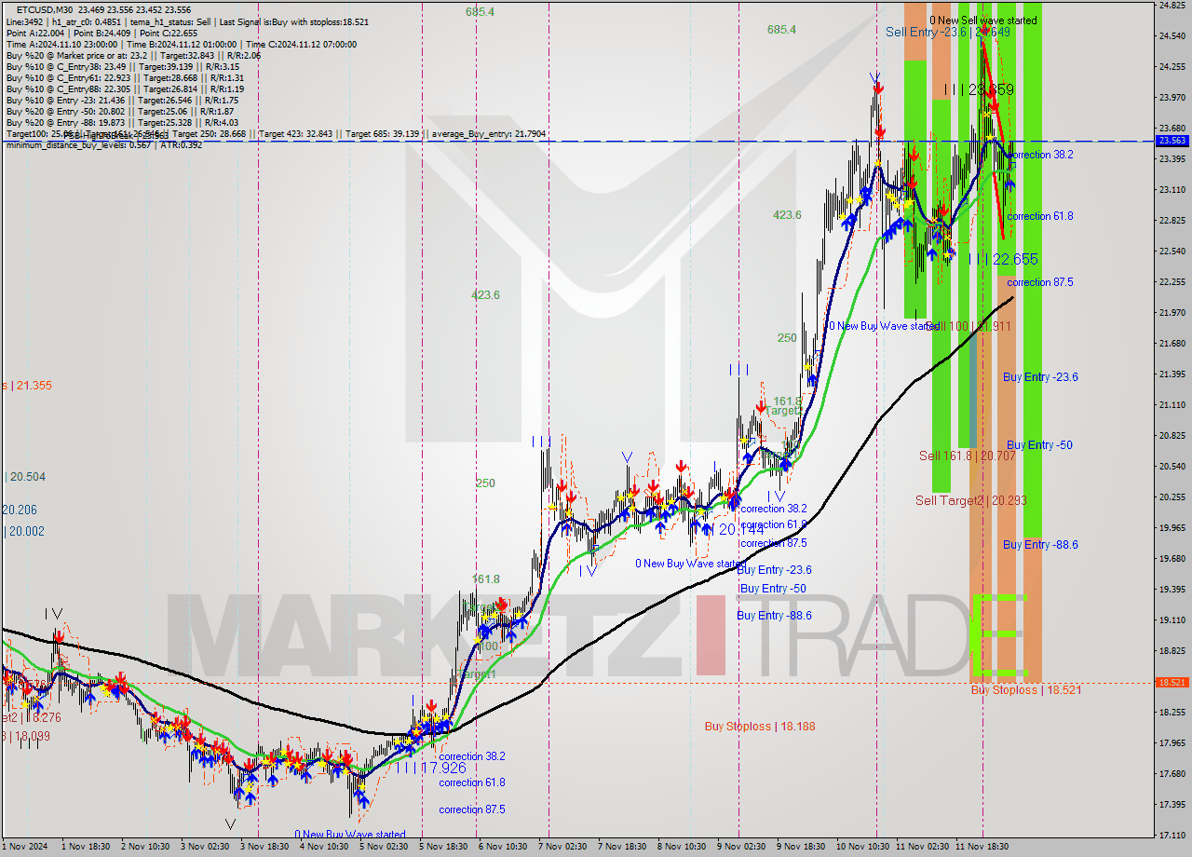Viewport: 1192px width, 857px height.
Task: Click the highlighted 23.563 current price tag
Action: point(1172,141)
